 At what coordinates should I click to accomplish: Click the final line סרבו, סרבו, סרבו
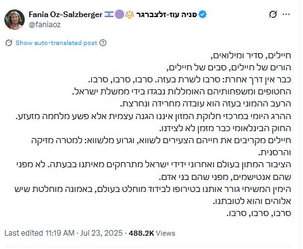click(259, 213)
